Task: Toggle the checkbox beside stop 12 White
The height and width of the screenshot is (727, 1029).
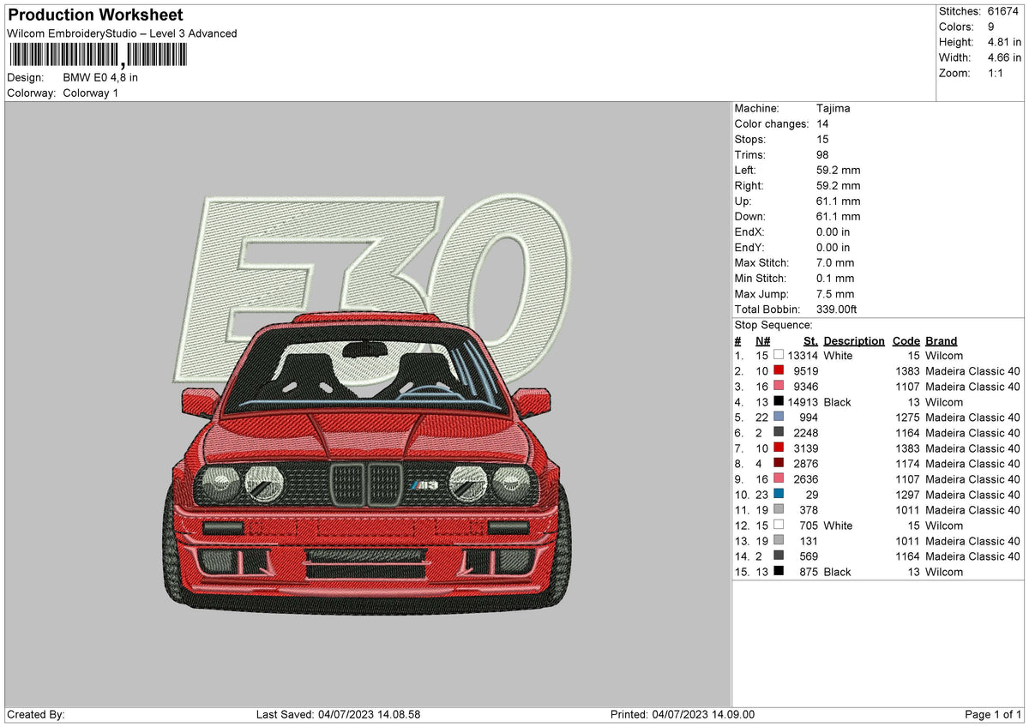Action: point(779,526)
